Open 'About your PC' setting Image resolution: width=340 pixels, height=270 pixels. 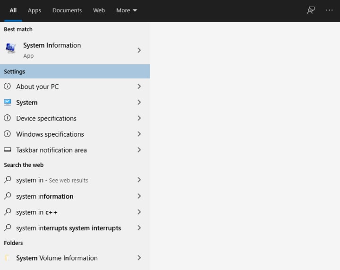[75, 87]
